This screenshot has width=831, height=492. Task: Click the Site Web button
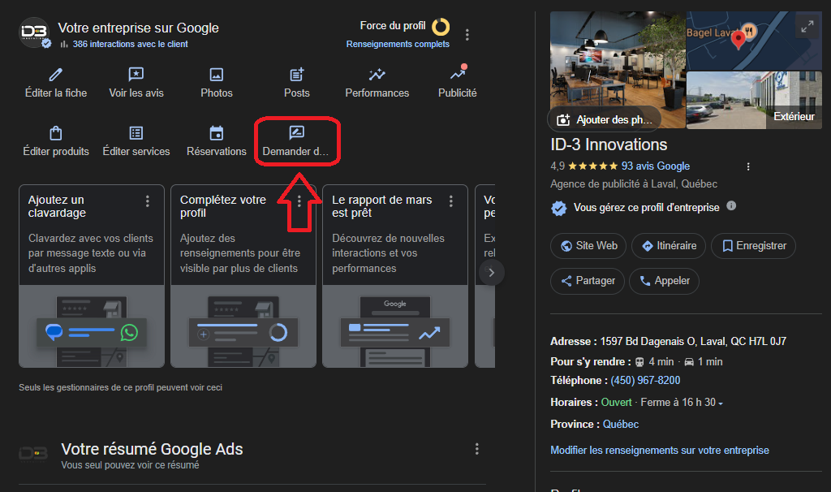pyautogui.click(x=588, y=246)
